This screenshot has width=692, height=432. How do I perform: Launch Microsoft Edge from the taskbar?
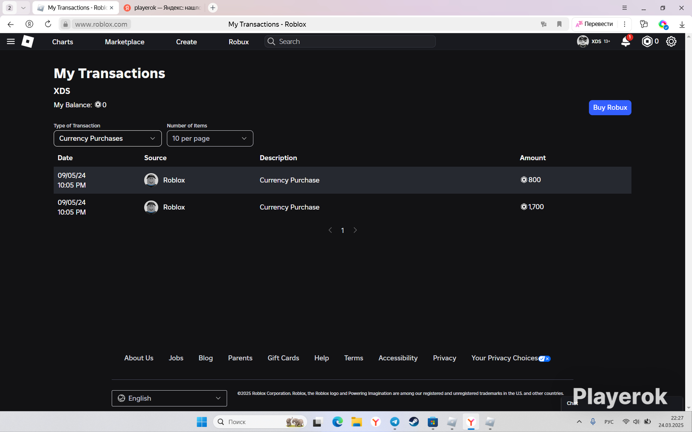(338, 422)
